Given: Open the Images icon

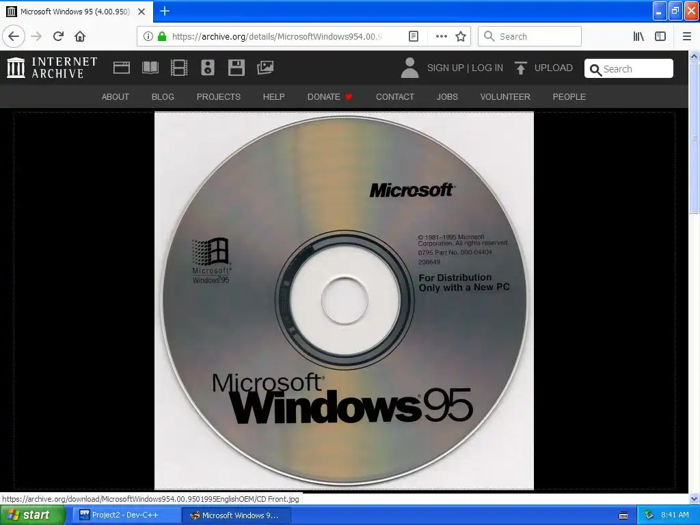Looking at the screenshot, I should pos(265,68).
